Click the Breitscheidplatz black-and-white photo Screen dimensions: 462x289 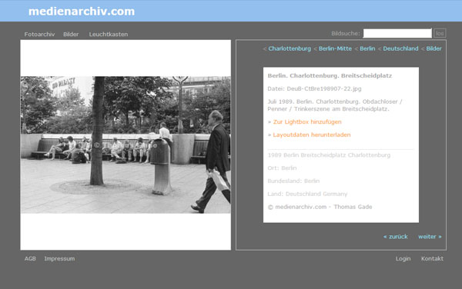click(x=126, y=144)
